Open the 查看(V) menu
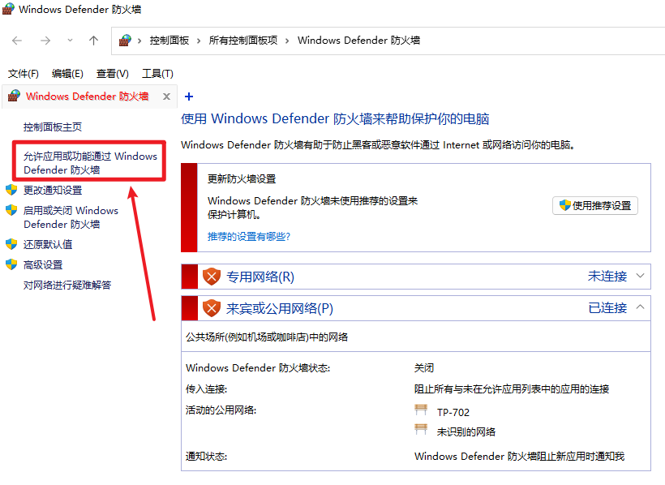Image resolution: width=665 pixels, height=485 pixels. tap(112, 74)
